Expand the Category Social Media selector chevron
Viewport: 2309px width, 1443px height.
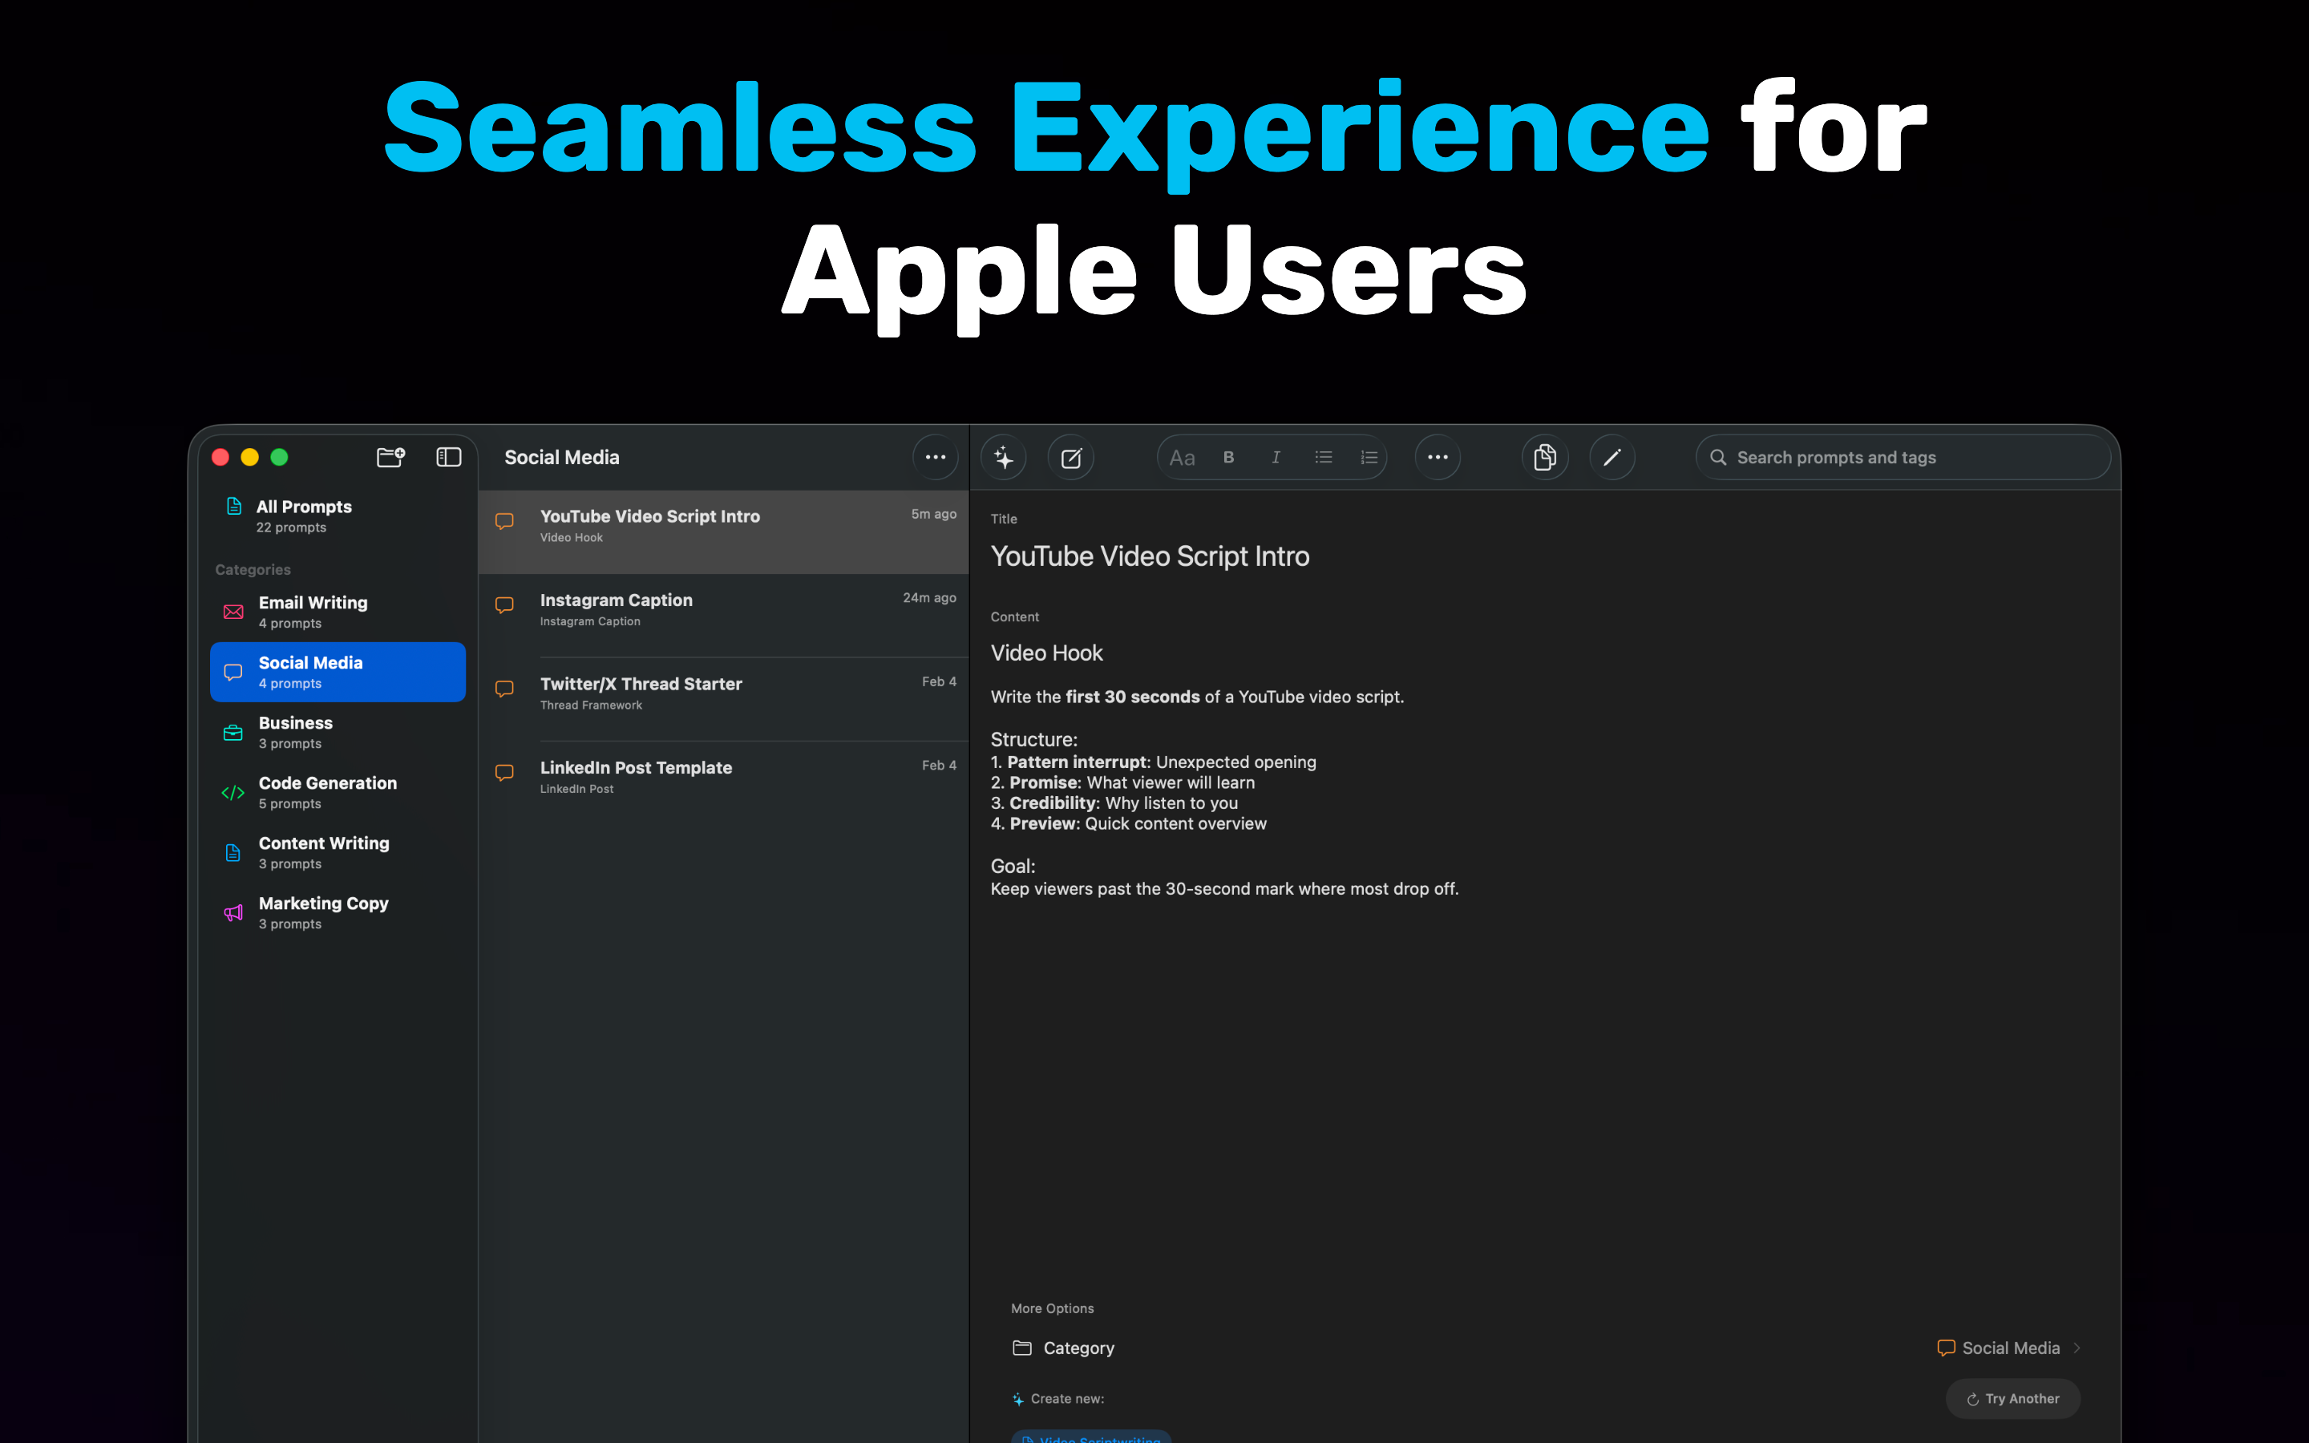tap(2077, 1348)
